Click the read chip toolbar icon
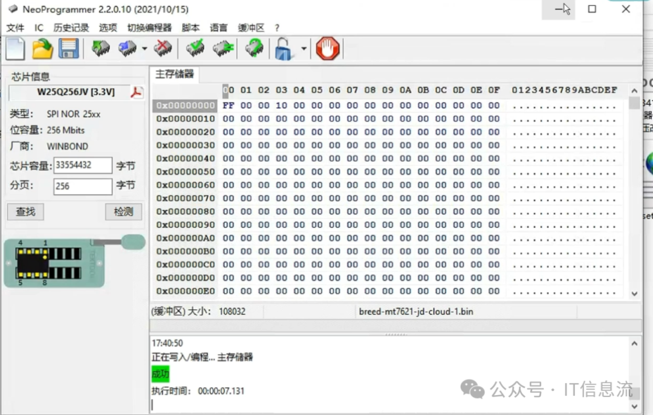This screenshot has height=415, width=653. click(x=100, y=49)
